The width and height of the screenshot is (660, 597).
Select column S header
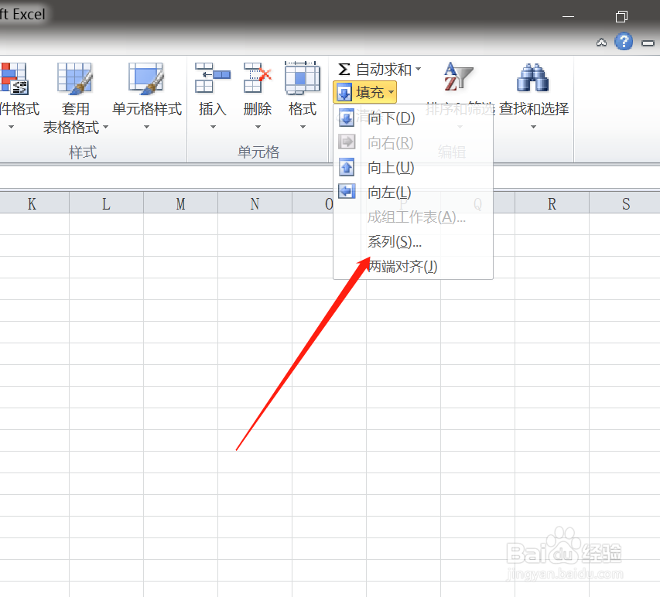click(x=625, y=203)
